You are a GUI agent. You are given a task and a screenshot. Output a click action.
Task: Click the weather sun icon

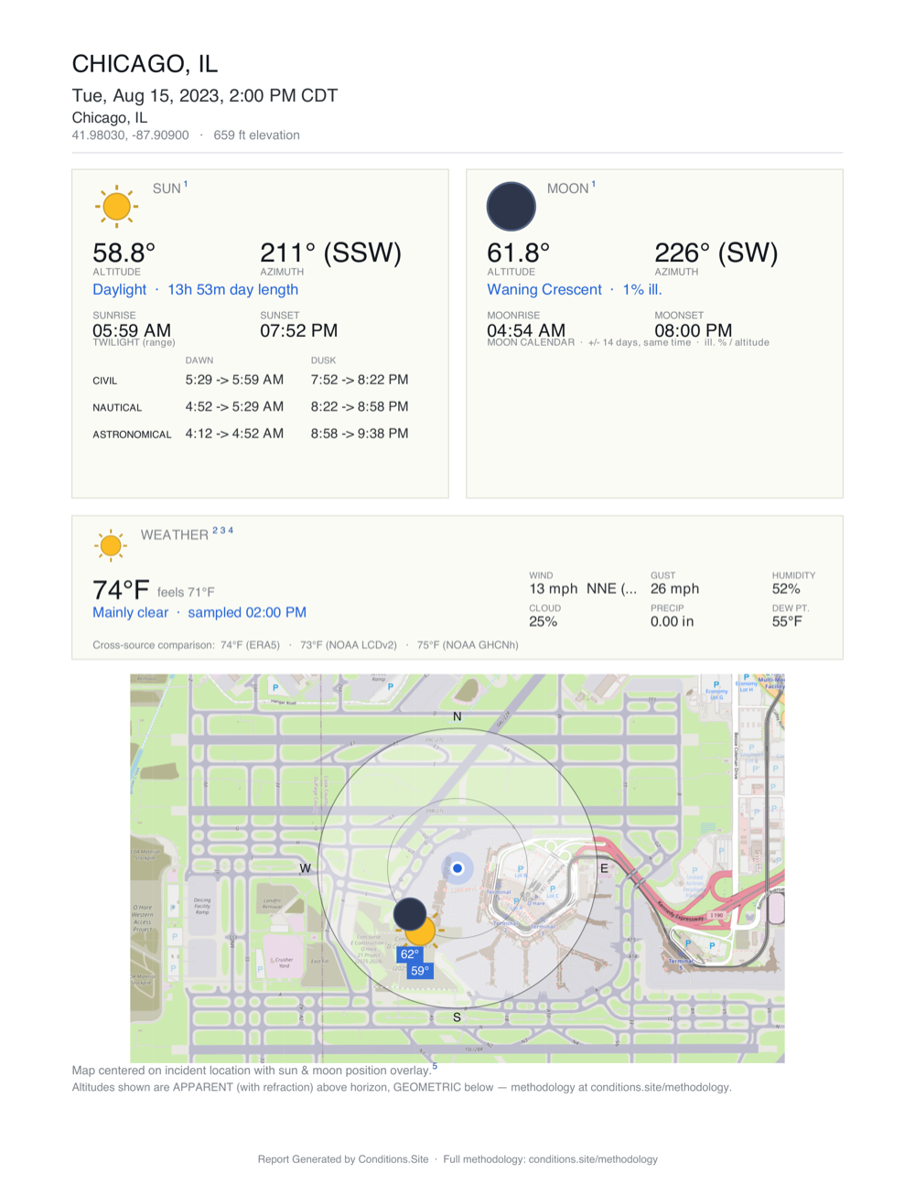[111, 545]
